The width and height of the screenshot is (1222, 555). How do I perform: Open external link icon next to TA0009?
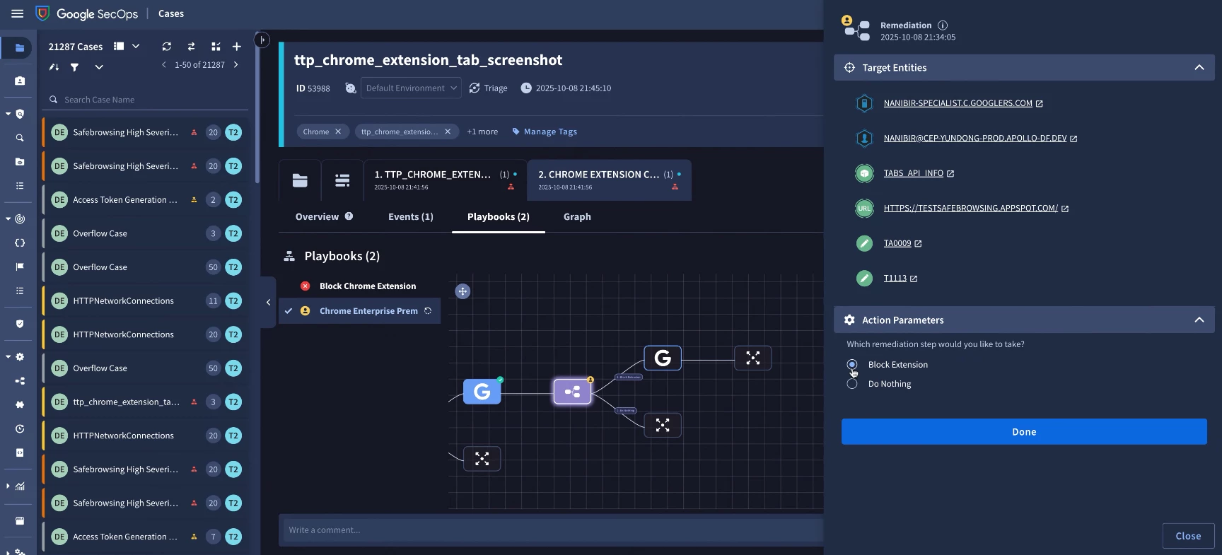click(918, 244)
